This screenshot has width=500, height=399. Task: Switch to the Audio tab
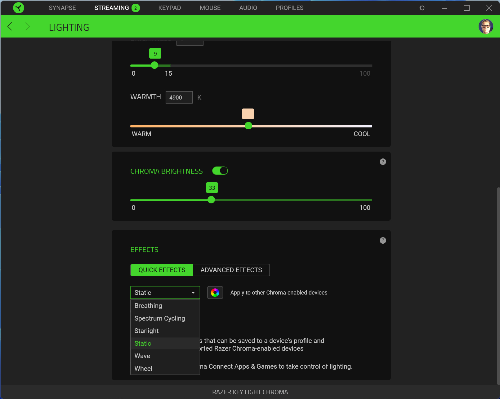pos(248,8)
